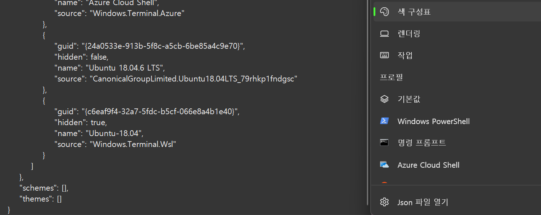The width and height of the screenshot is (541, 215).
Task: Click the black 명령 프롬프트 console icon
Action: point(384,143)
